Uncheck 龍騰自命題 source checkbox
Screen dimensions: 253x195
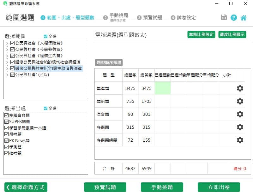6,115
